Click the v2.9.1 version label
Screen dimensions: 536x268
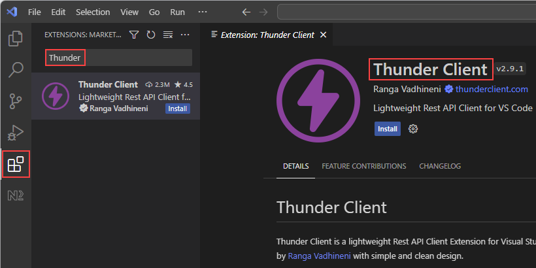coord(510,69)
